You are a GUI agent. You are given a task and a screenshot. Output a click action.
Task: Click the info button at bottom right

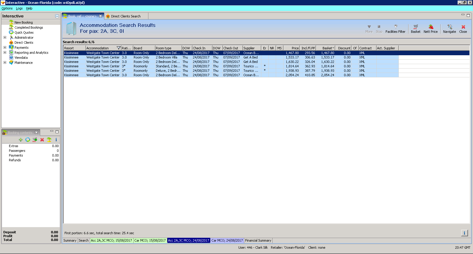coord(464,233)
